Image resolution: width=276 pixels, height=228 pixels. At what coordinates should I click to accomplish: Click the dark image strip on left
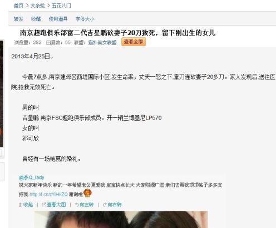[x=2, y=93]
